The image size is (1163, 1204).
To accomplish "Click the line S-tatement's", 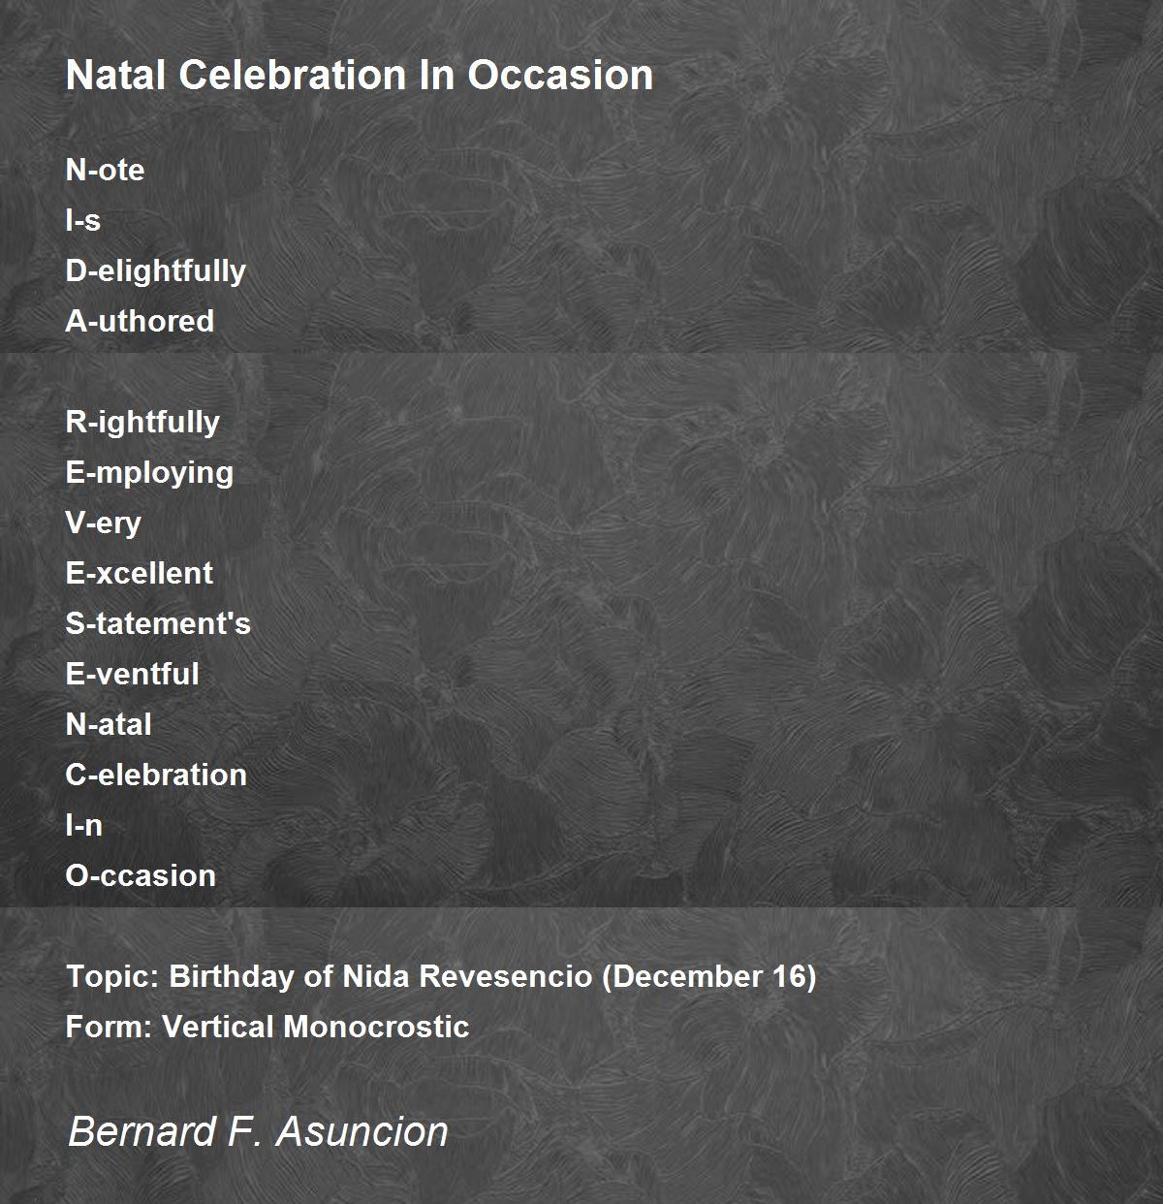I will click(x=158, y=623).
